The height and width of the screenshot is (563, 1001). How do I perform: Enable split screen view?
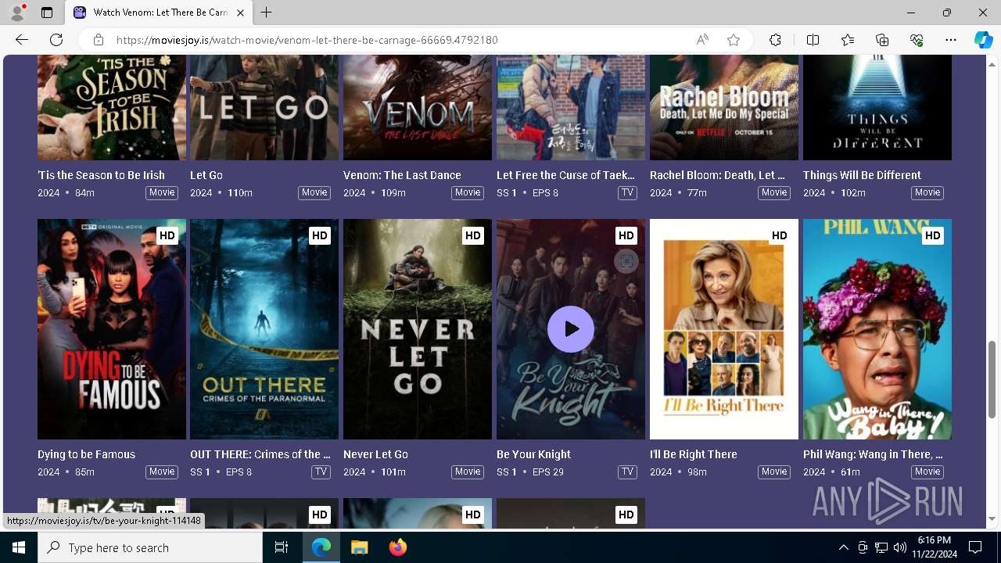[813, 40]
